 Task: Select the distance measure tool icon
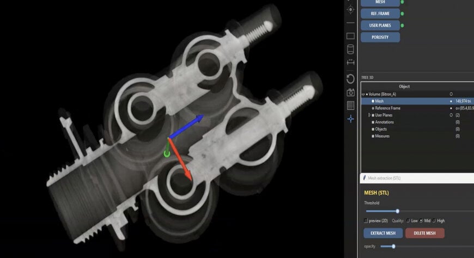350,62
